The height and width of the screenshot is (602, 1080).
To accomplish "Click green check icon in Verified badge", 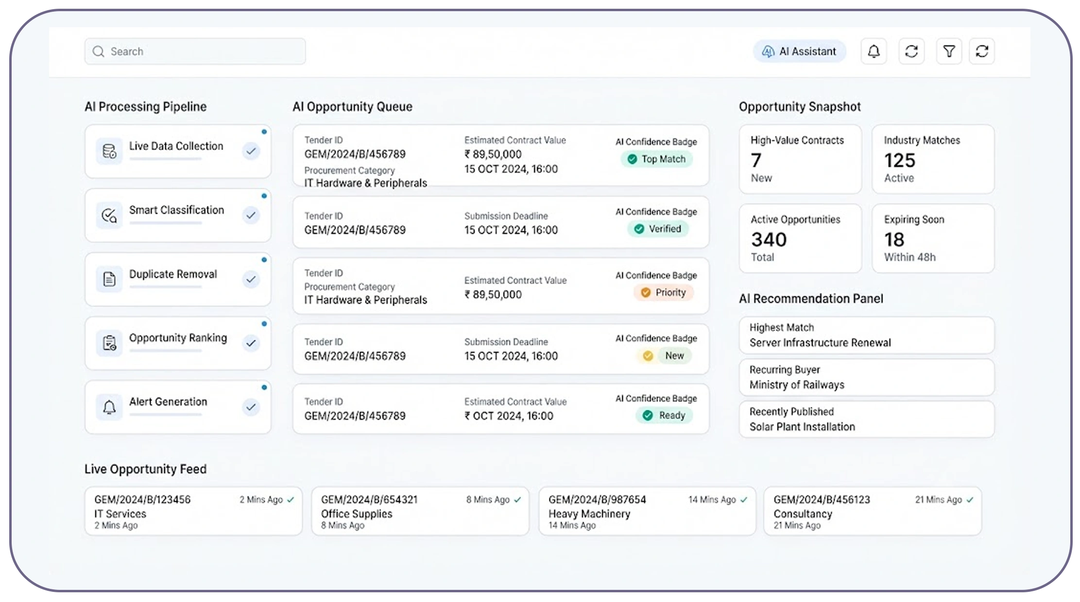I will pos(639,229).
